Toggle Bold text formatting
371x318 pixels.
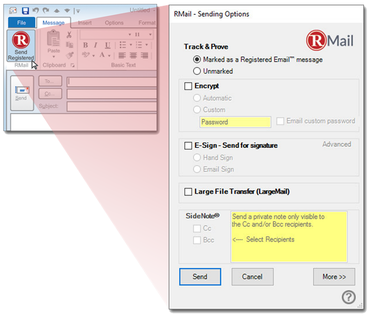(85, 45)
